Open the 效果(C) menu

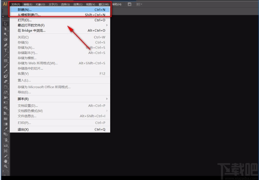click(x=78, y=4)
